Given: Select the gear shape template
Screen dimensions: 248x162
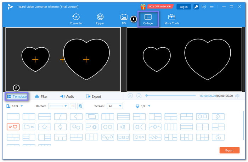Looking at the screenshot, I should 92,127.
